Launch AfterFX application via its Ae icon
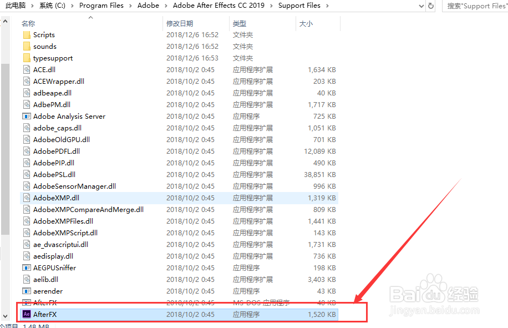Image resolution: width=508 pixels, height=328 pixels. [26, 314]
